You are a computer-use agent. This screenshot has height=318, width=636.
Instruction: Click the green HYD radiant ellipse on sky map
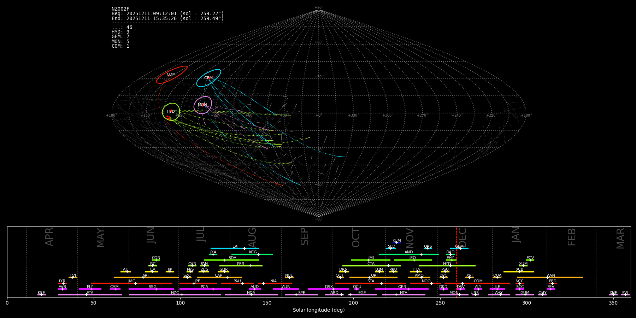coord(171,112)
